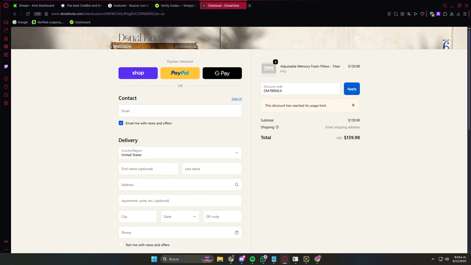This screenshot has height=265, width=471.
Task: Open WhatsApp from the taskbar
Action: tap(263, 259)
